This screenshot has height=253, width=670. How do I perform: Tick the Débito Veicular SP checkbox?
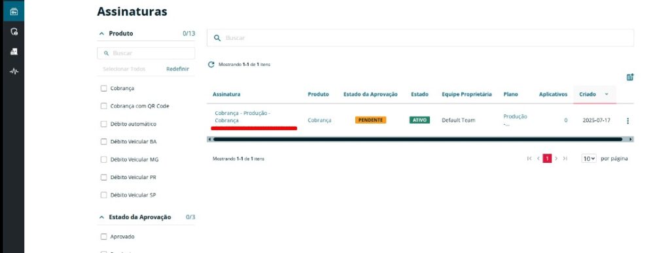coord(103,195)
